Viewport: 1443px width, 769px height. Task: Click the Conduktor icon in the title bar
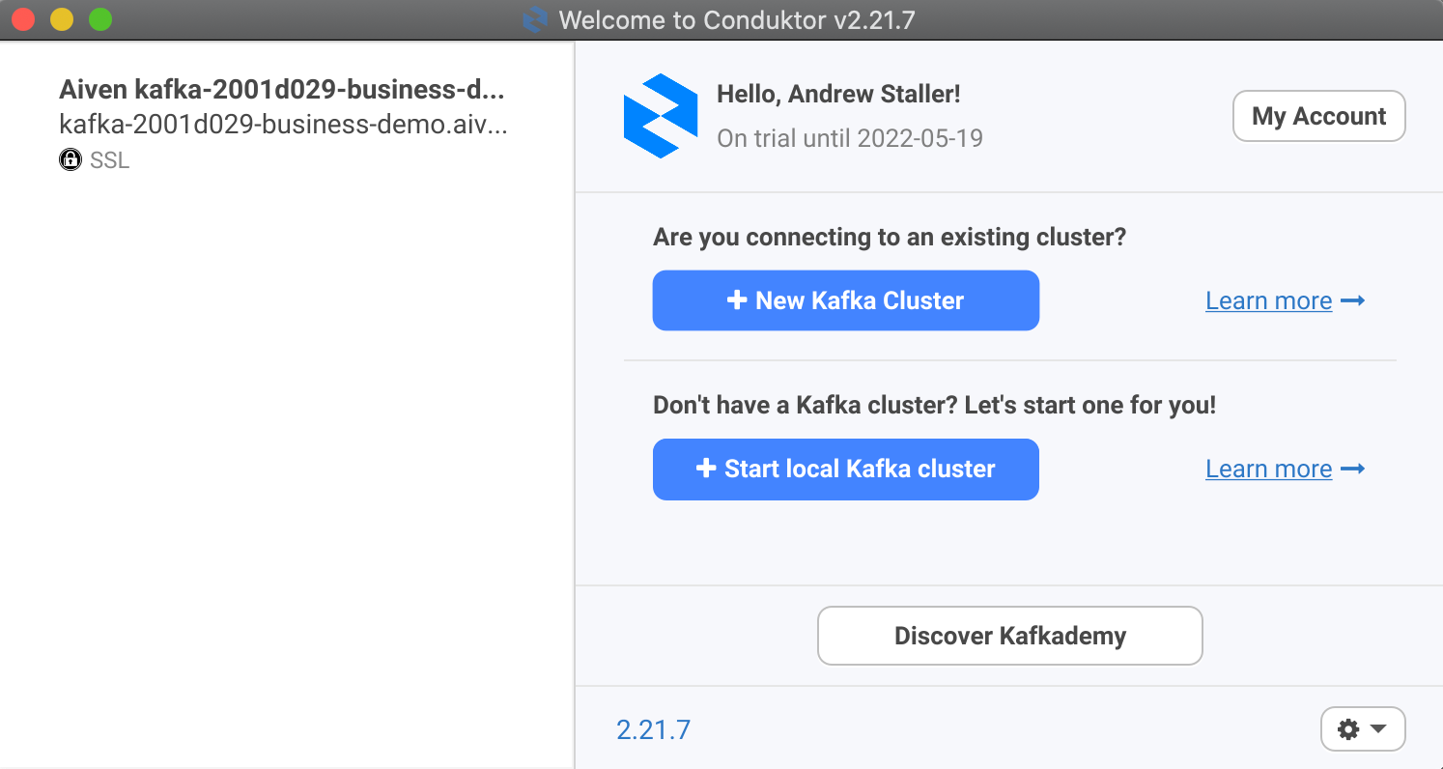535,19
